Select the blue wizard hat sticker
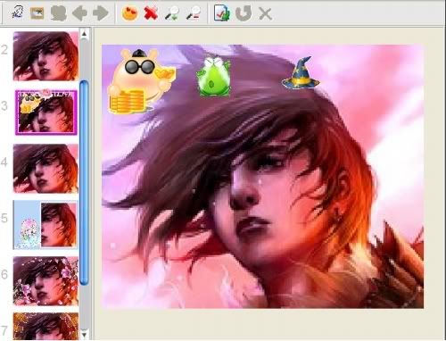 click(x=301, y=73)
